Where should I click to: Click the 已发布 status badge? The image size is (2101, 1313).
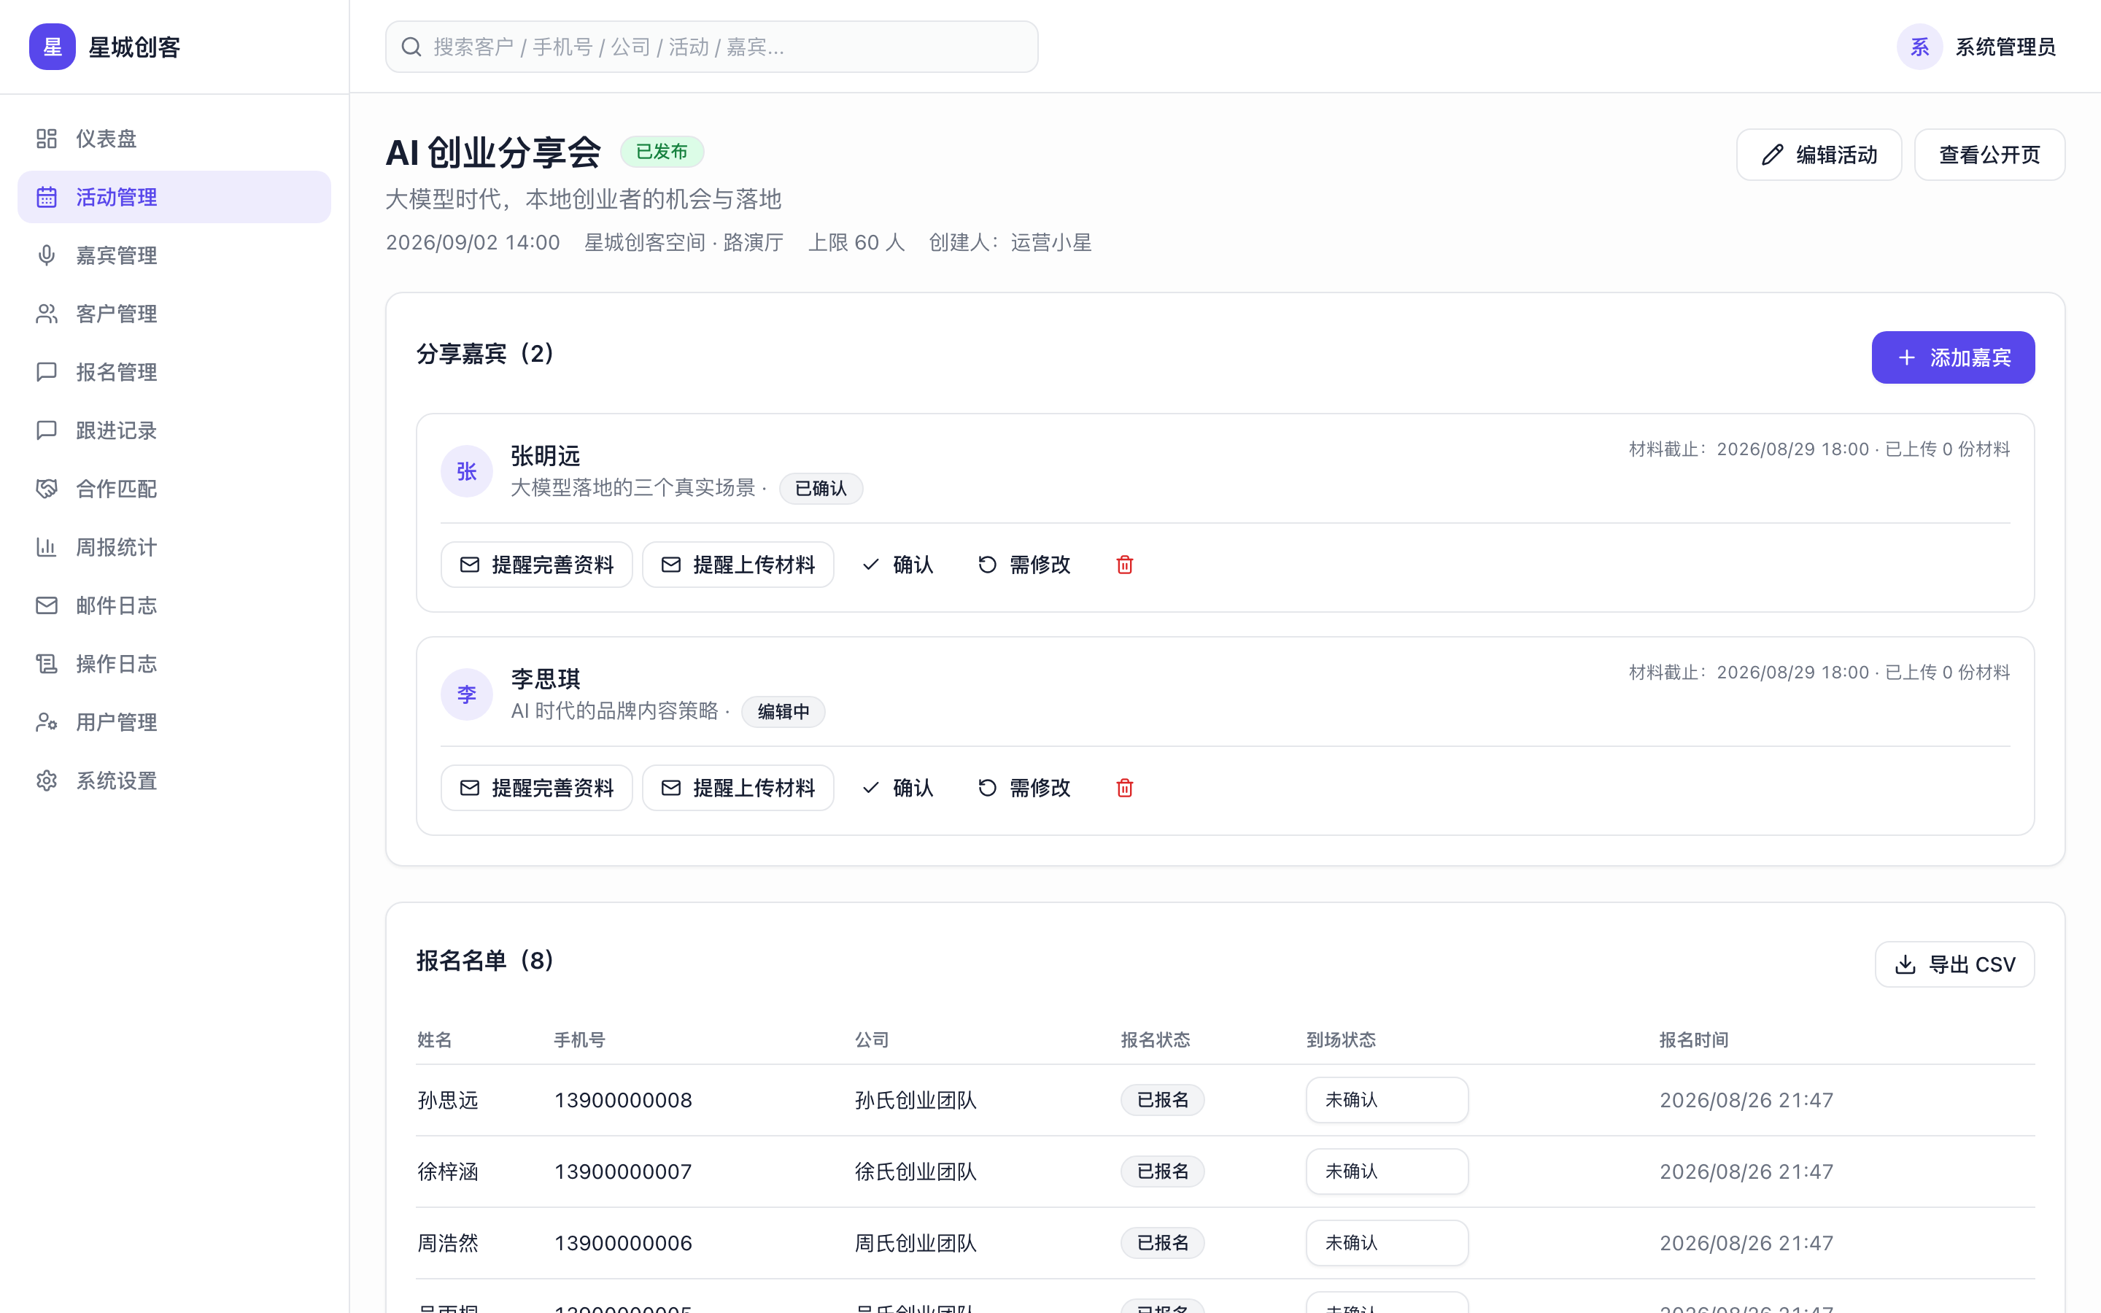point(662,152)
